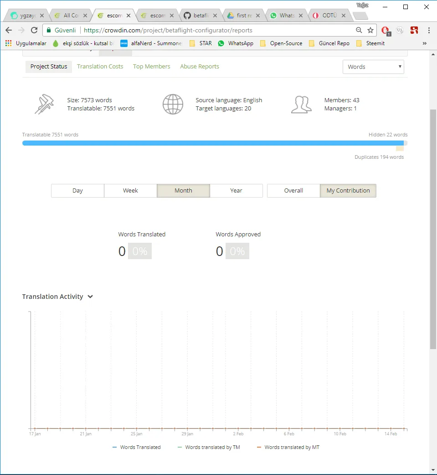The width and height of the screenshot is (437, 475).
Task: Click the beige duplicates bar segment
Action: coord(400,148)
